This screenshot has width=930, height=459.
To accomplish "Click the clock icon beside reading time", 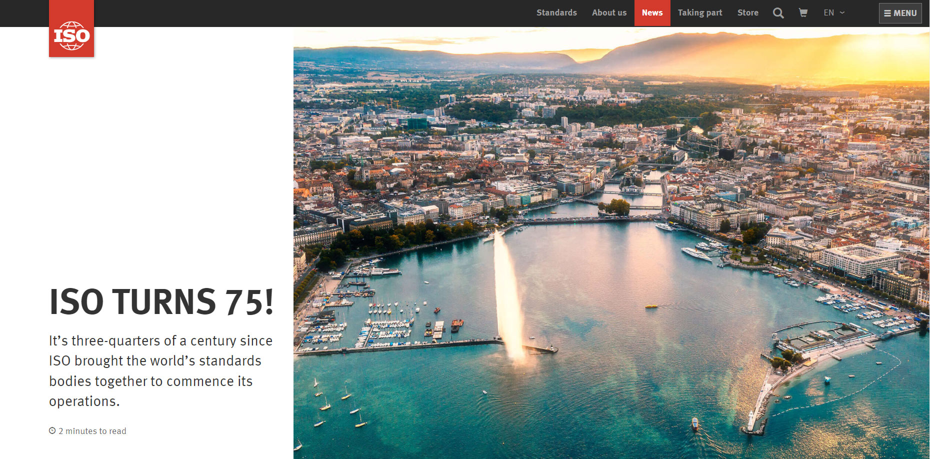I will pos(52,430).
